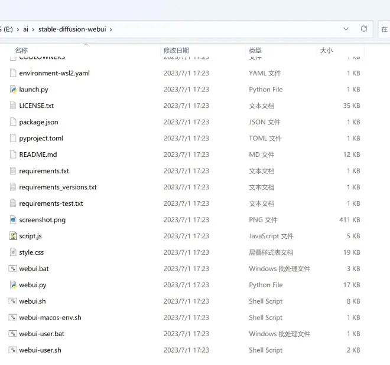Select the file named webui.bat
This screenshot has width=390, height=365.
click(34, 268)
